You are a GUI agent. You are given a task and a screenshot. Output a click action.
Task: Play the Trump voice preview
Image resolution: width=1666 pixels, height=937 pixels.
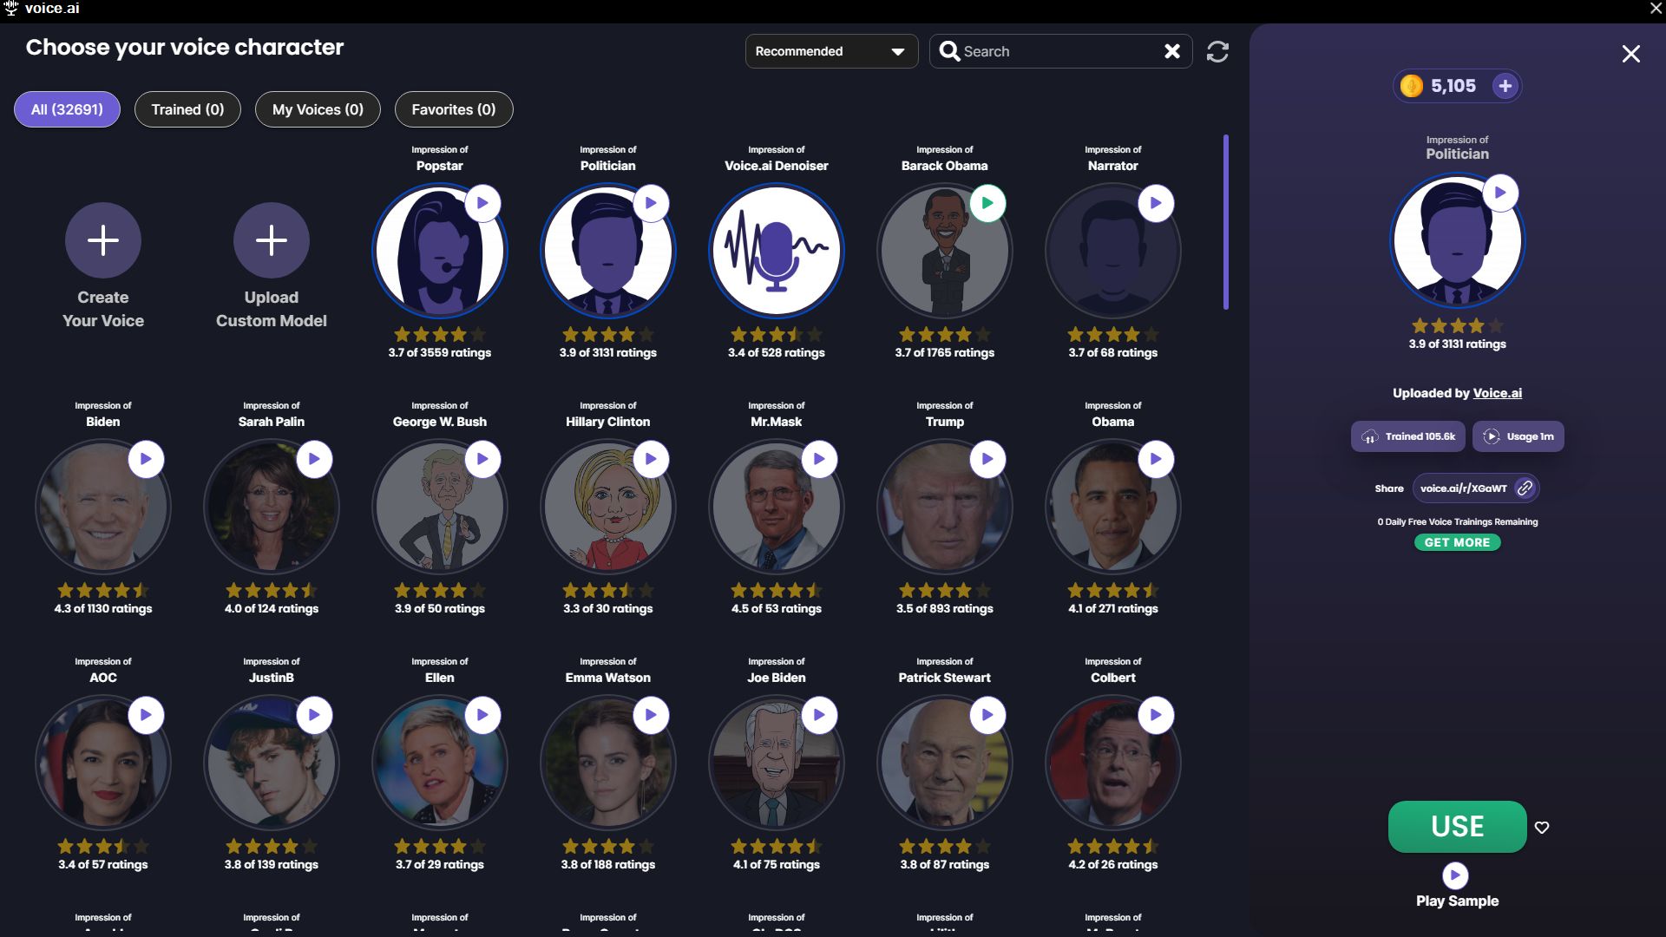pos(987,459)
